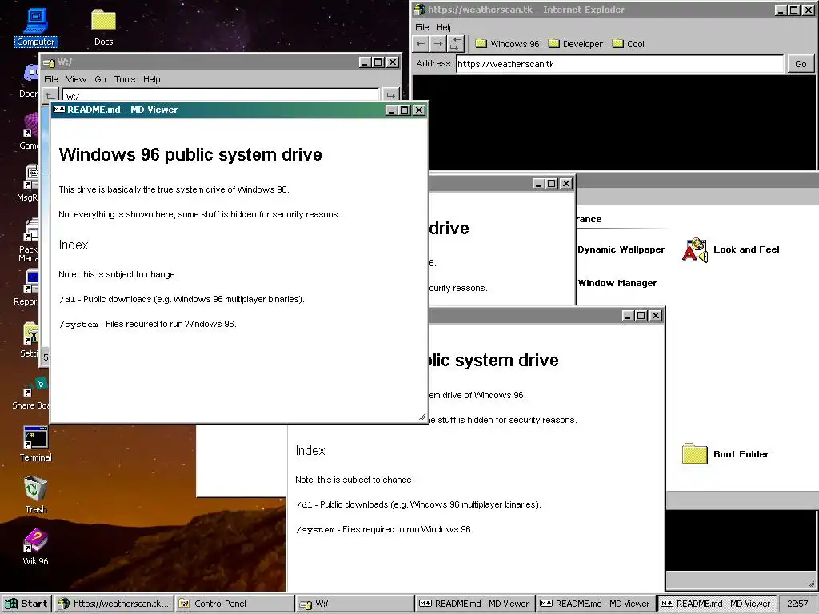Open Window Manager in Control Panel
The height and width of the screenshot is (614, 819).
pos(617,283)
